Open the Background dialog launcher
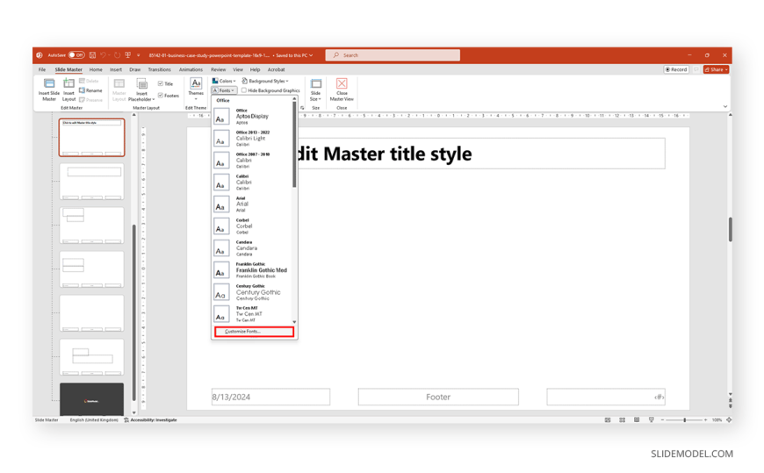Viewport: 764px width, 473px height. click(302, 108)
